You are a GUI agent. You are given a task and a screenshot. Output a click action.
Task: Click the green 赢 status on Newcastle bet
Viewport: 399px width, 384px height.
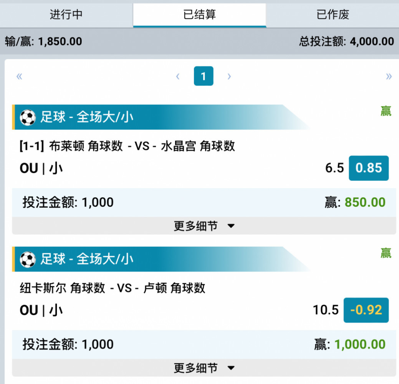[x=386, y=253]
